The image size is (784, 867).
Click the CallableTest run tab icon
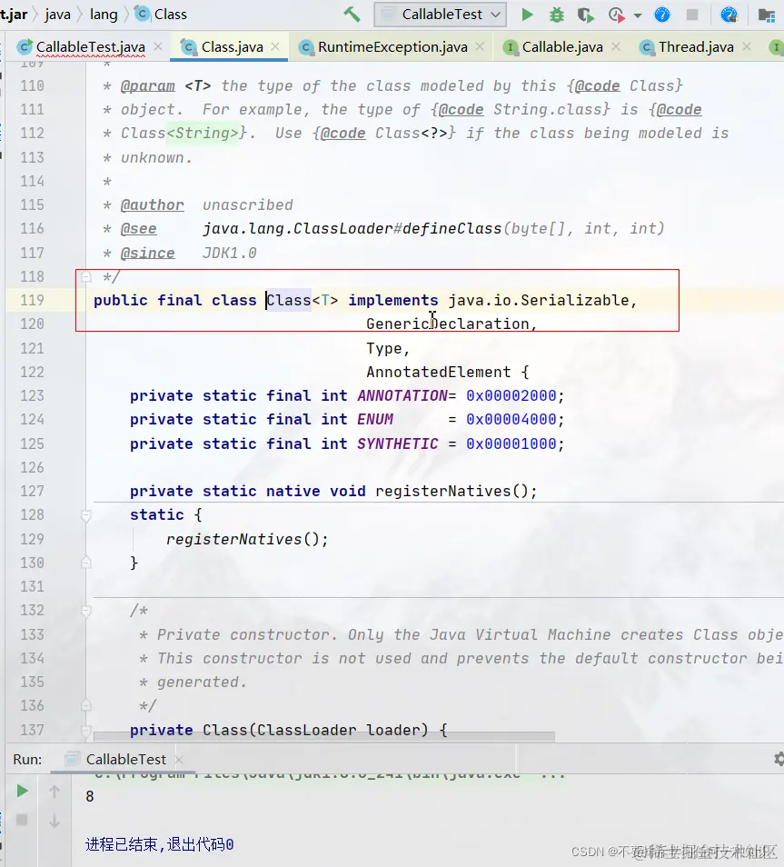[x=72, y=759]
